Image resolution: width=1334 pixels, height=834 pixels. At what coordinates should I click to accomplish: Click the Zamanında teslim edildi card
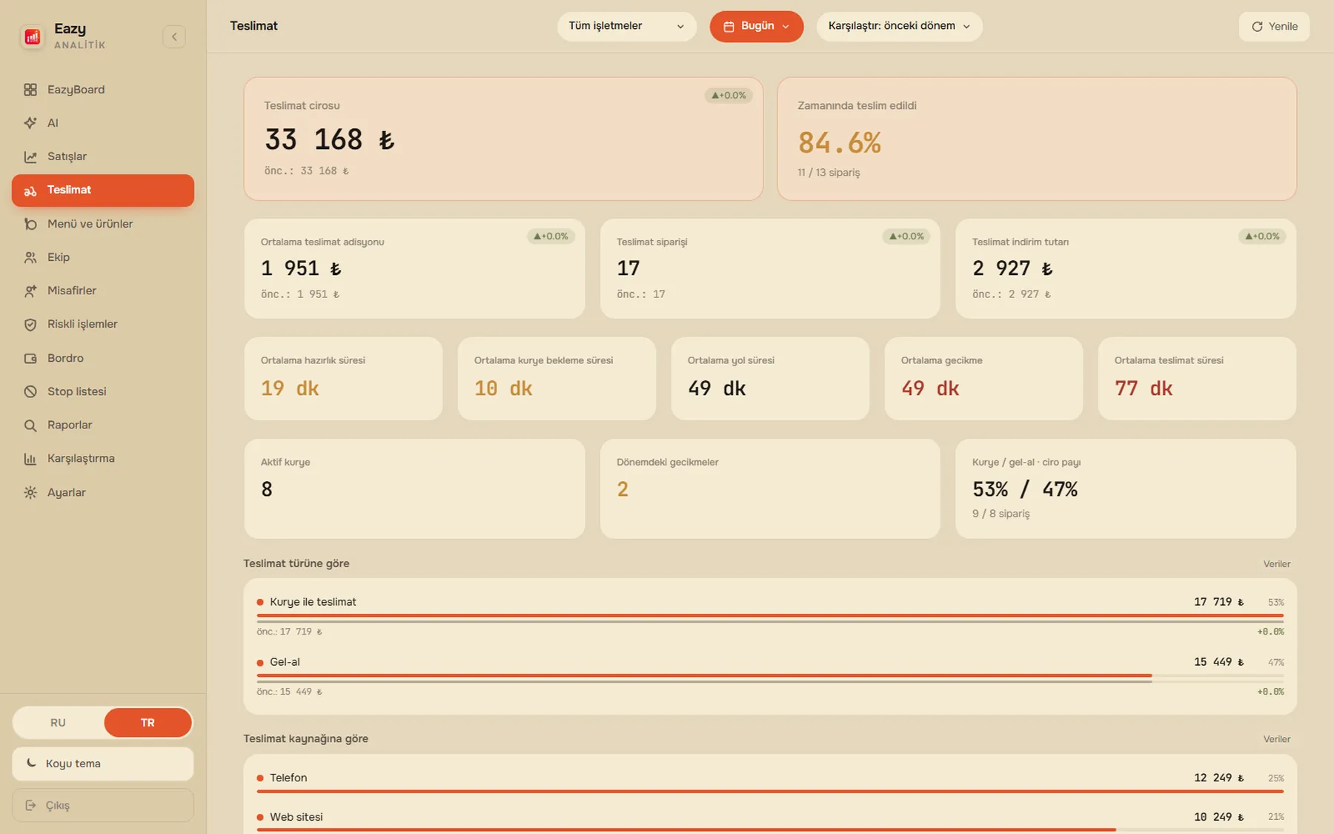(1037, 139)
